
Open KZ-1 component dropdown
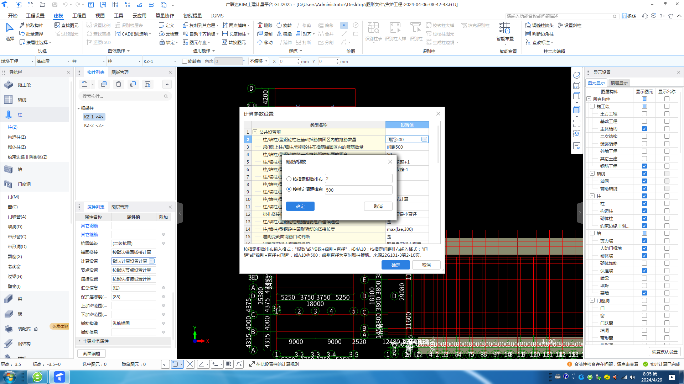pyautogui.click(x=160, y=61)
